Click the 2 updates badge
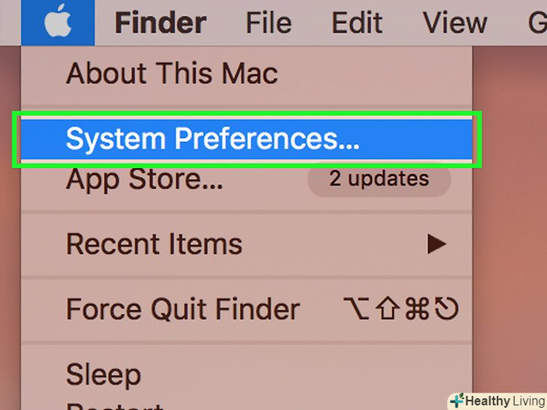 click(x=379, y=179)
